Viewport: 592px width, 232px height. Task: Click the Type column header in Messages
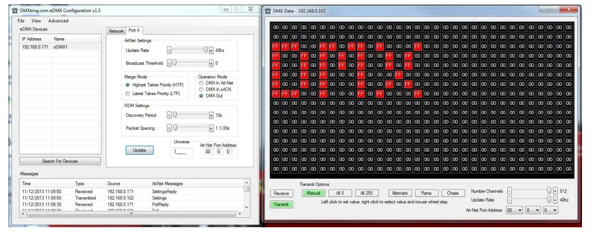[x=90, y=183]
